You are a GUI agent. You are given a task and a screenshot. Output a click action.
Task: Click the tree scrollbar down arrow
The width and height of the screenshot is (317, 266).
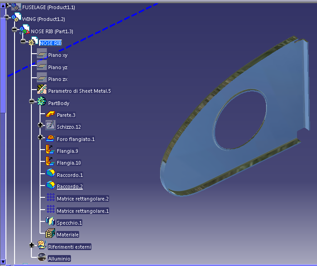[3, 261]
